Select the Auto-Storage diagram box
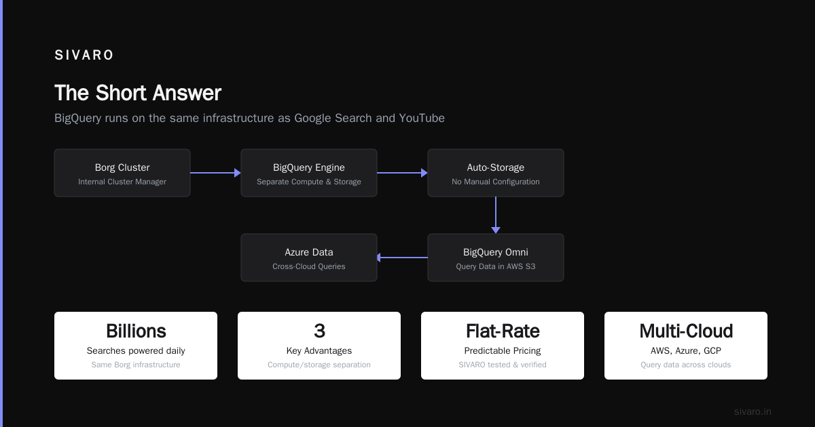 point(496,173)
